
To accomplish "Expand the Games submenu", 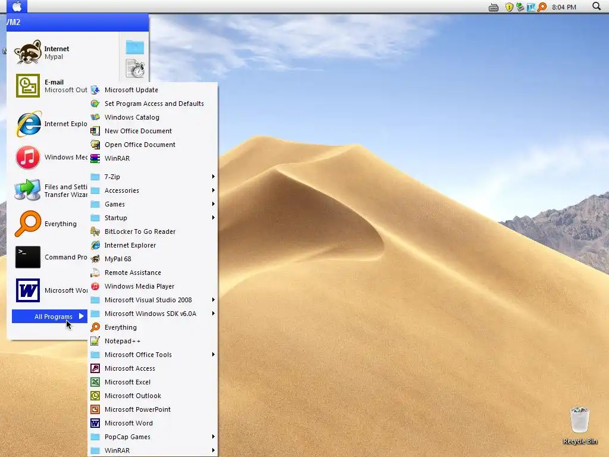I will (x=153, y=204).
